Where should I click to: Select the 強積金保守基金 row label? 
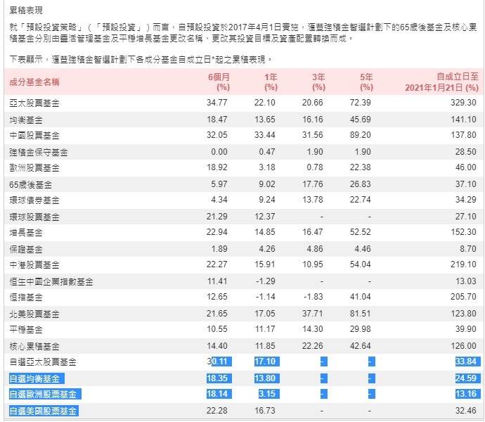[x=39, y=153]
